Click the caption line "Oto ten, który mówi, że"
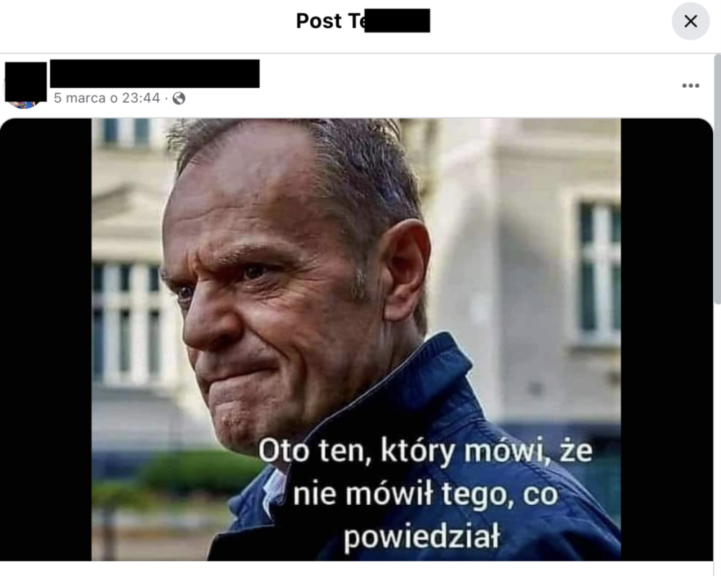721x576 pixels. 425,451
